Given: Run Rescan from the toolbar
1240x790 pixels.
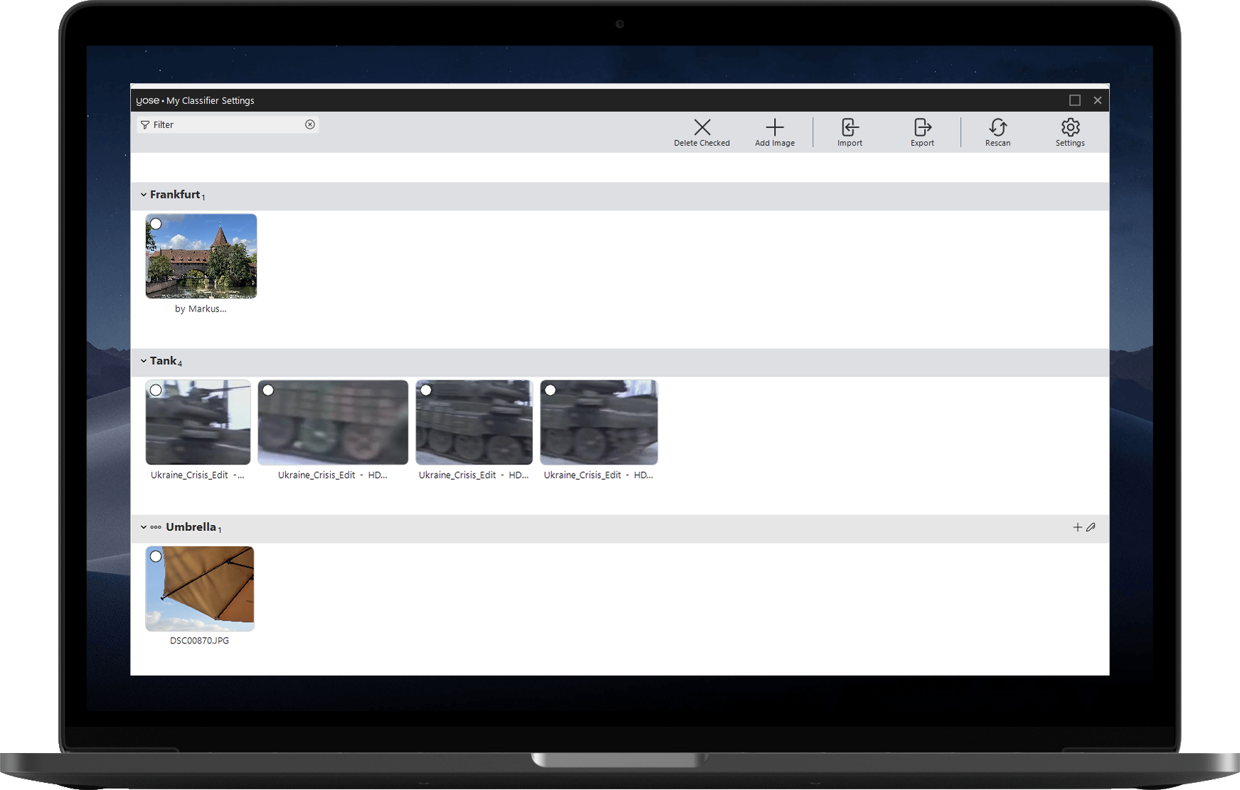Looking at the screenshot, I should pos(997,128).
